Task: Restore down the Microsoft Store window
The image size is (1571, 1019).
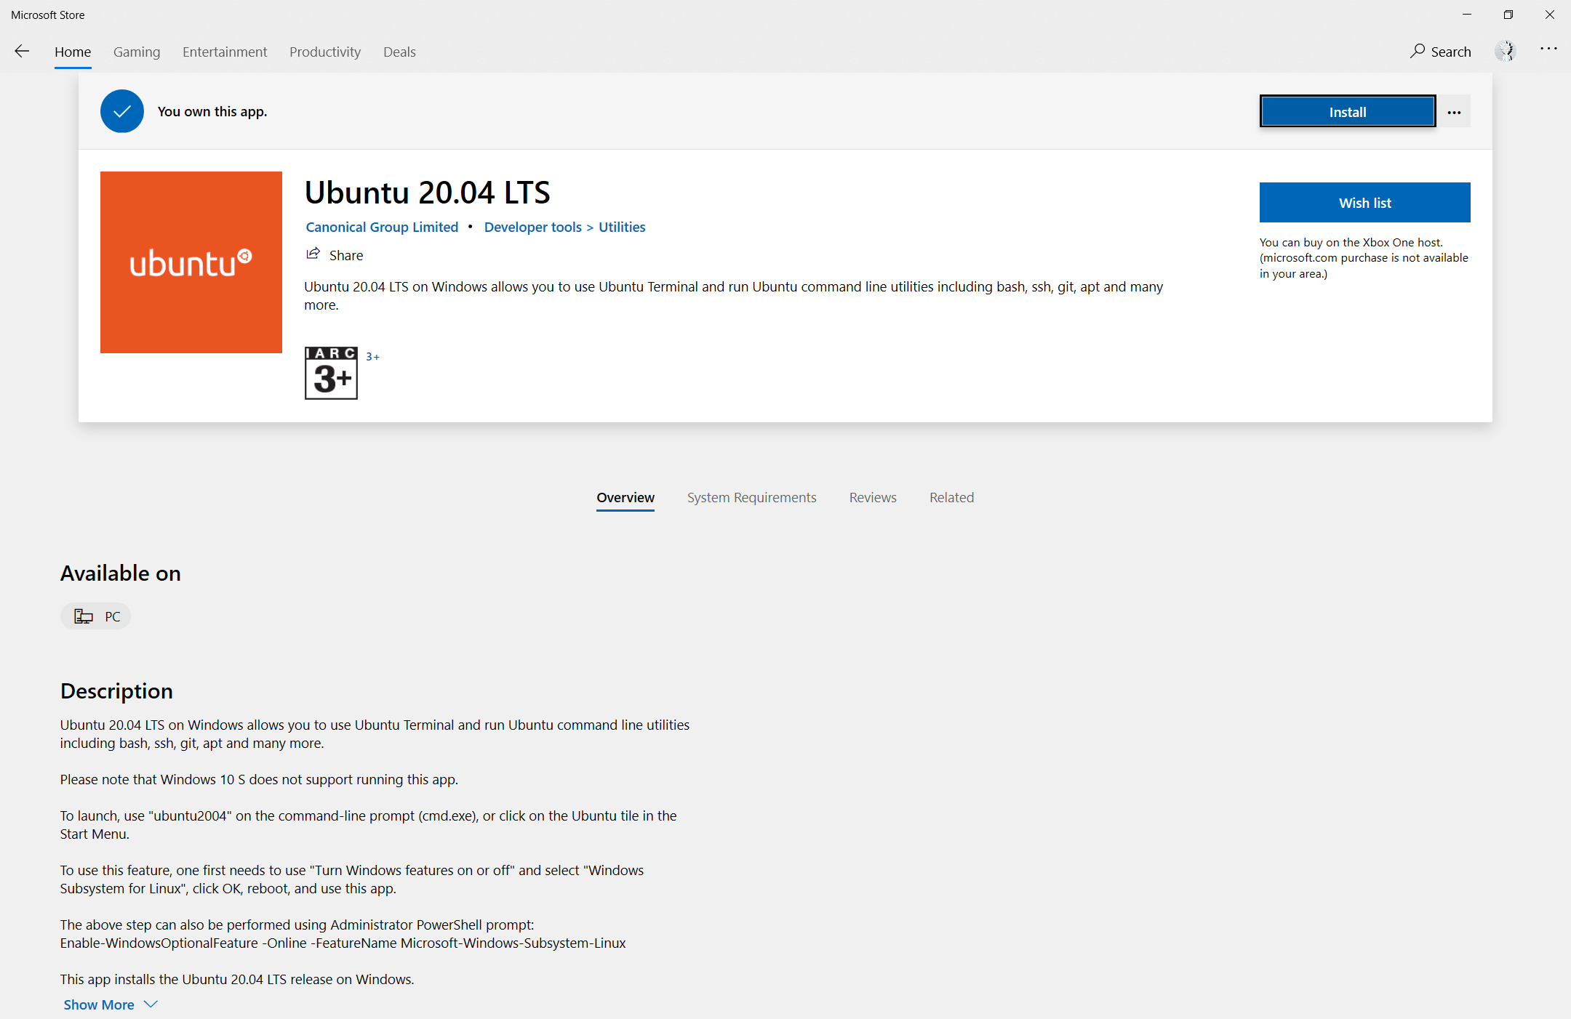Action: pyautogui.click(x=1508, y=15)
